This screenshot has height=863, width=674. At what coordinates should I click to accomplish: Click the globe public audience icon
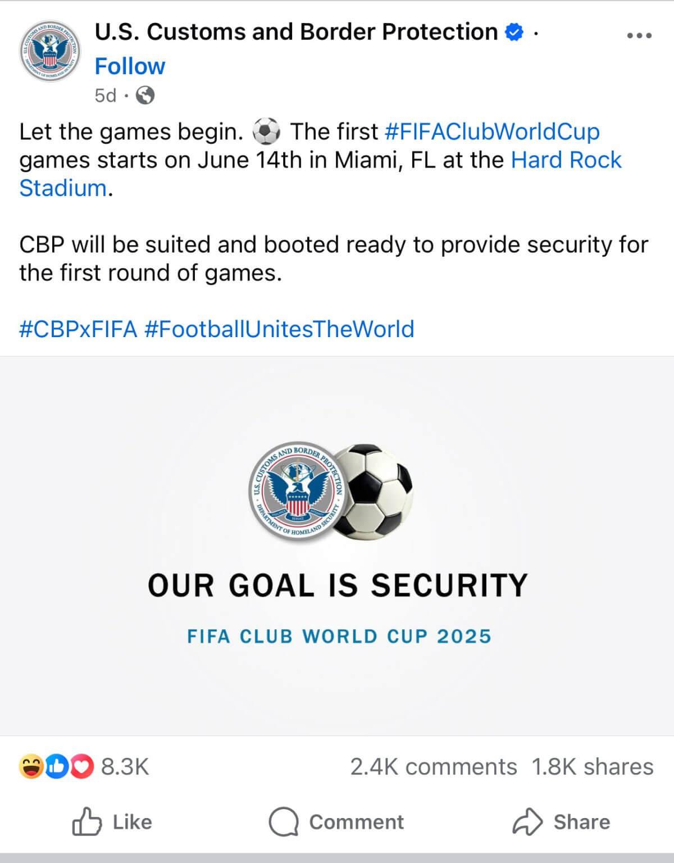(145, 96)
